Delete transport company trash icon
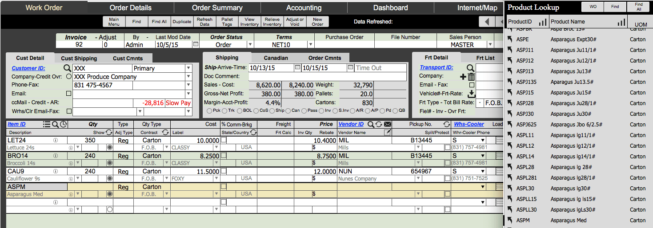The width and height of the screenshot is (653, 228). (x=471, y=77)
